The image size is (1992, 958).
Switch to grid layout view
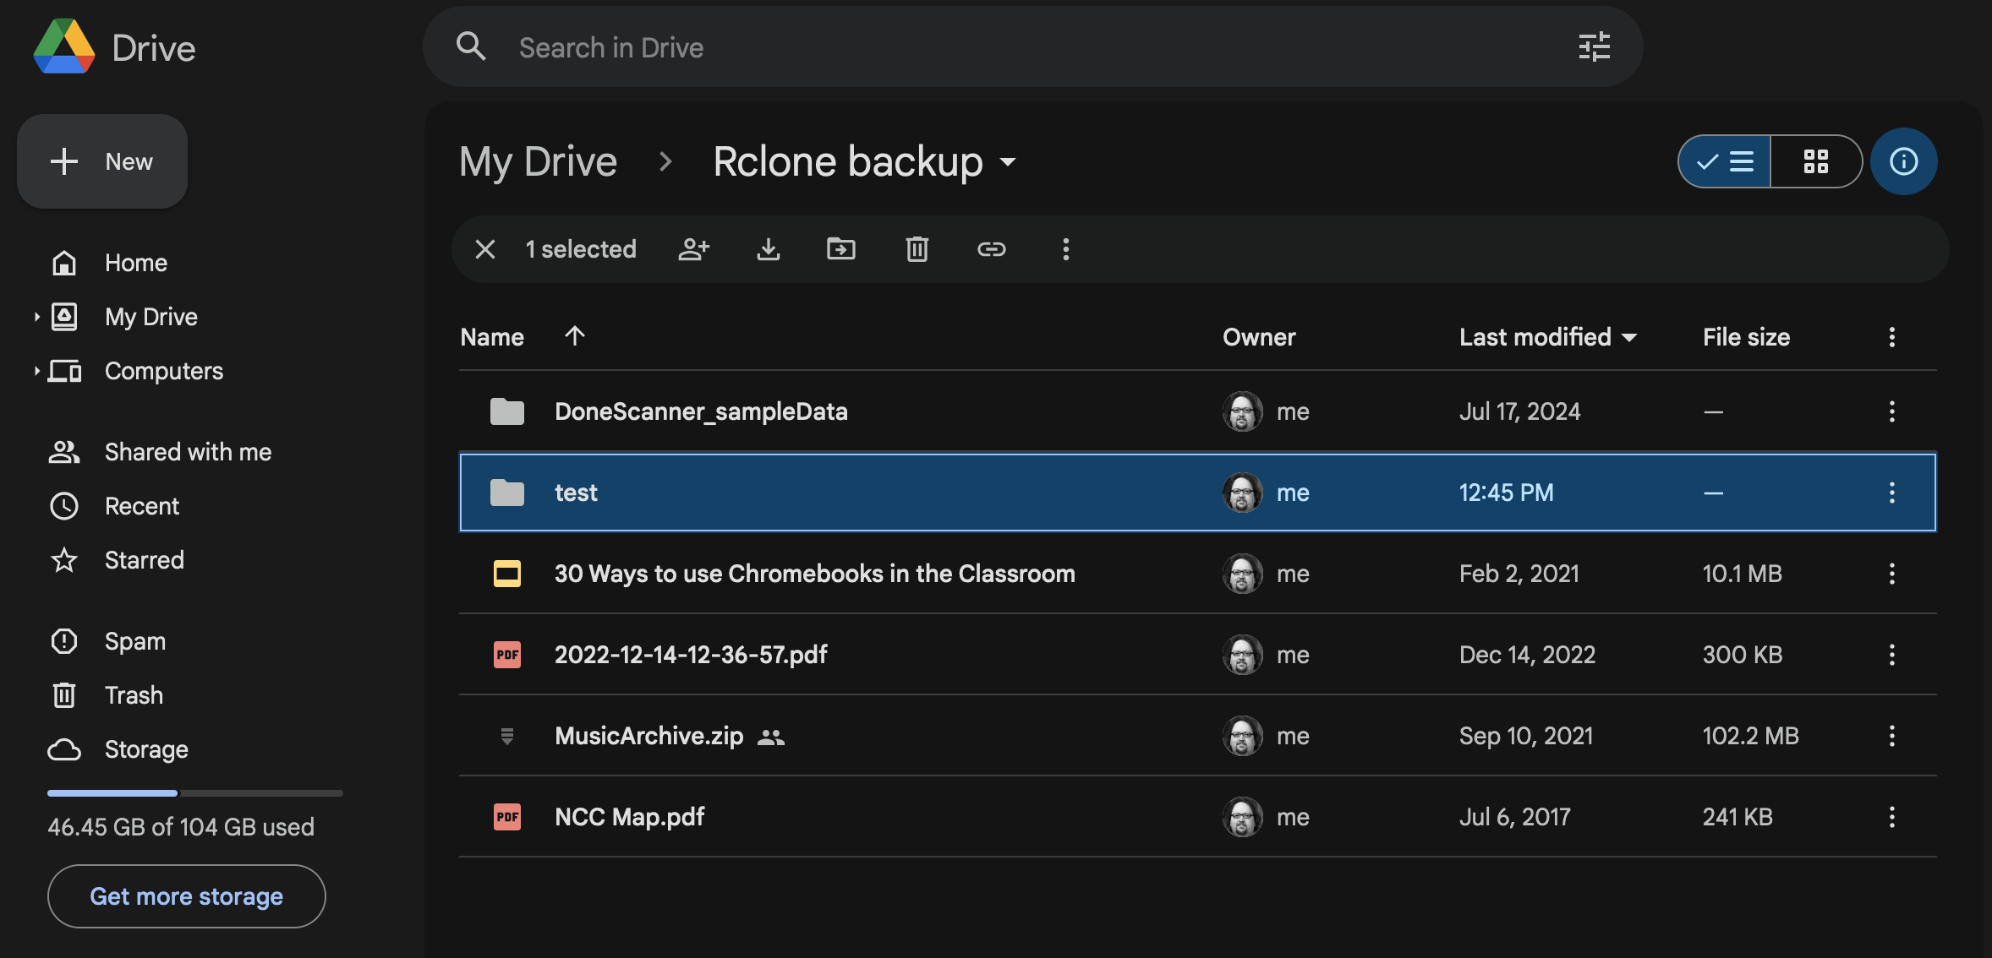tap(1815, 161)
